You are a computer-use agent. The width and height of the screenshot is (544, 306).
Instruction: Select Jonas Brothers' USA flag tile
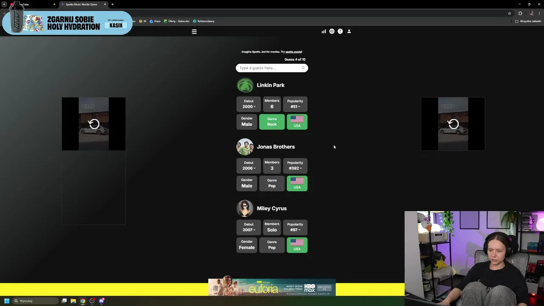297,184
